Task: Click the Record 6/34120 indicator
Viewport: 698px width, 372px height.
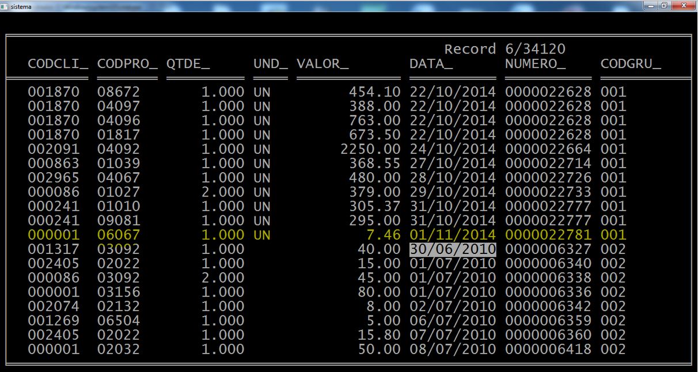Action: [x=505, y=50]
